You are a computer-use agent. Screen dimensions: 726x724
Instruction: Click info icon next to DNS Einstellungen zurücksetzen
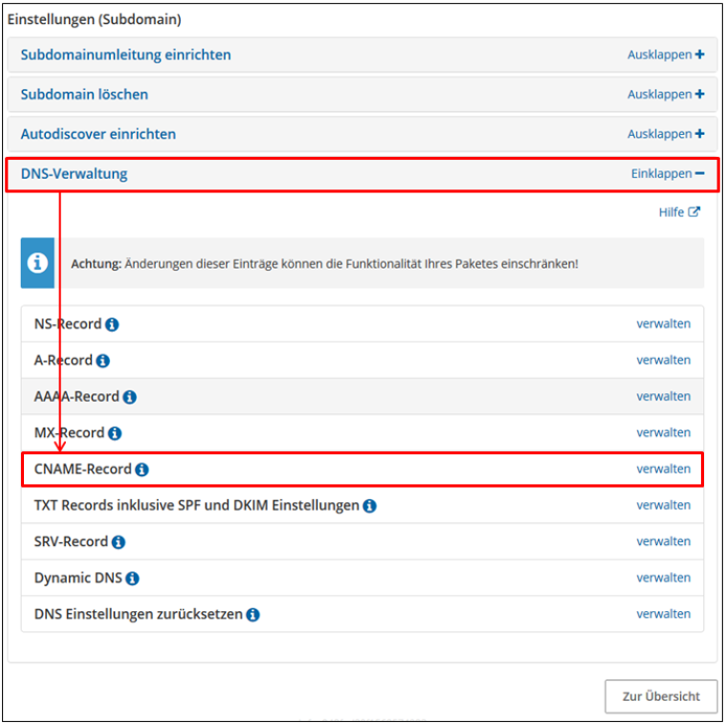tap(253, 615)
